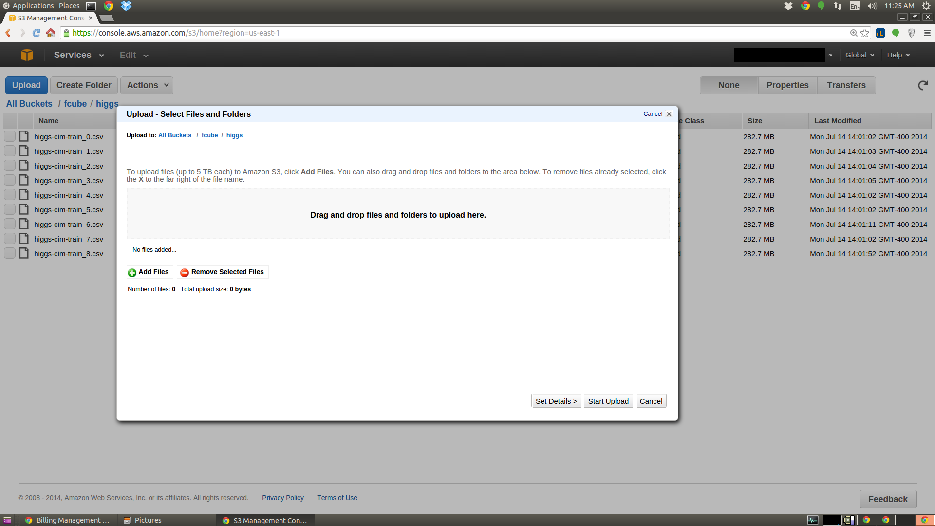The image size is (935, 526).
Task: Go back with browser back arrow
Action: (8, 33)
